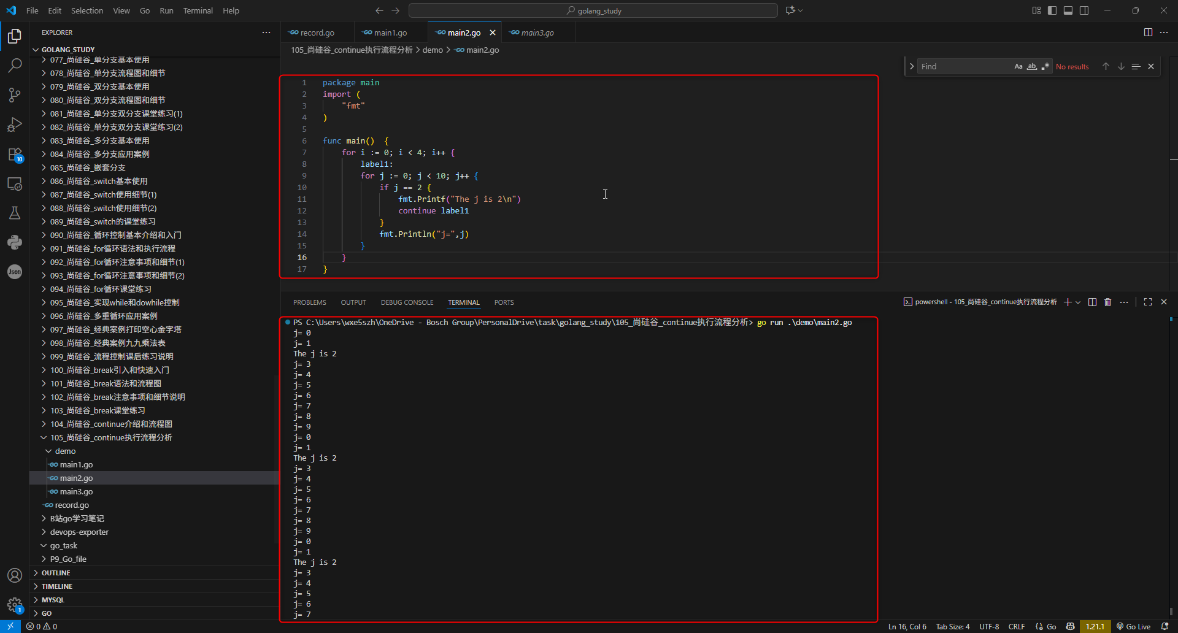Go to previous find match
The height and width of the screenshot is (633, 1178).
pos(1106,66)
